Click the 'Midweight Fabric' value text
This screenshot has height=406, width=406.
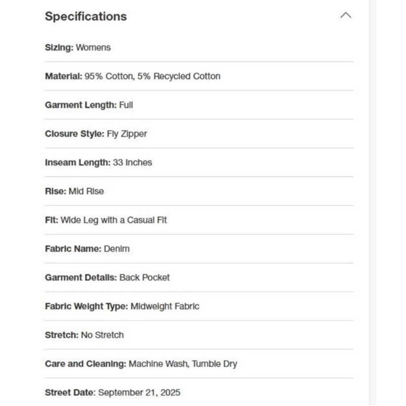pos(165,306)
